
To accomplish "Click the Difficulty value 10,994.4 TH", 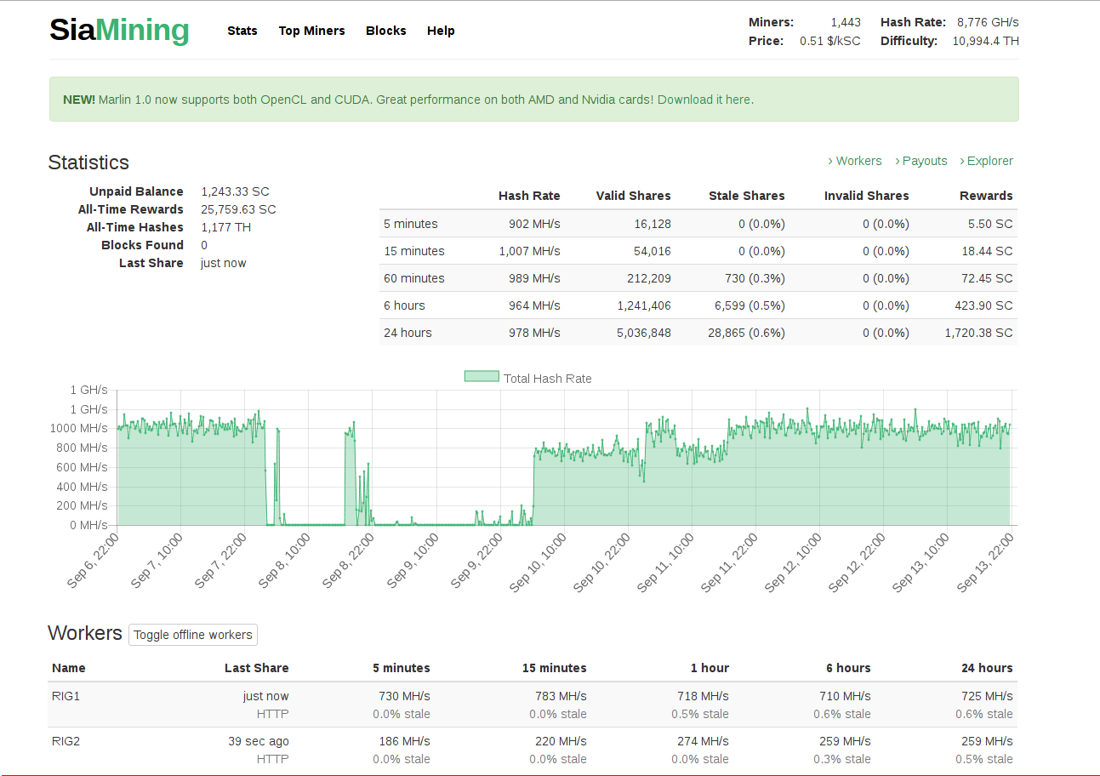I will click(985, 41).
